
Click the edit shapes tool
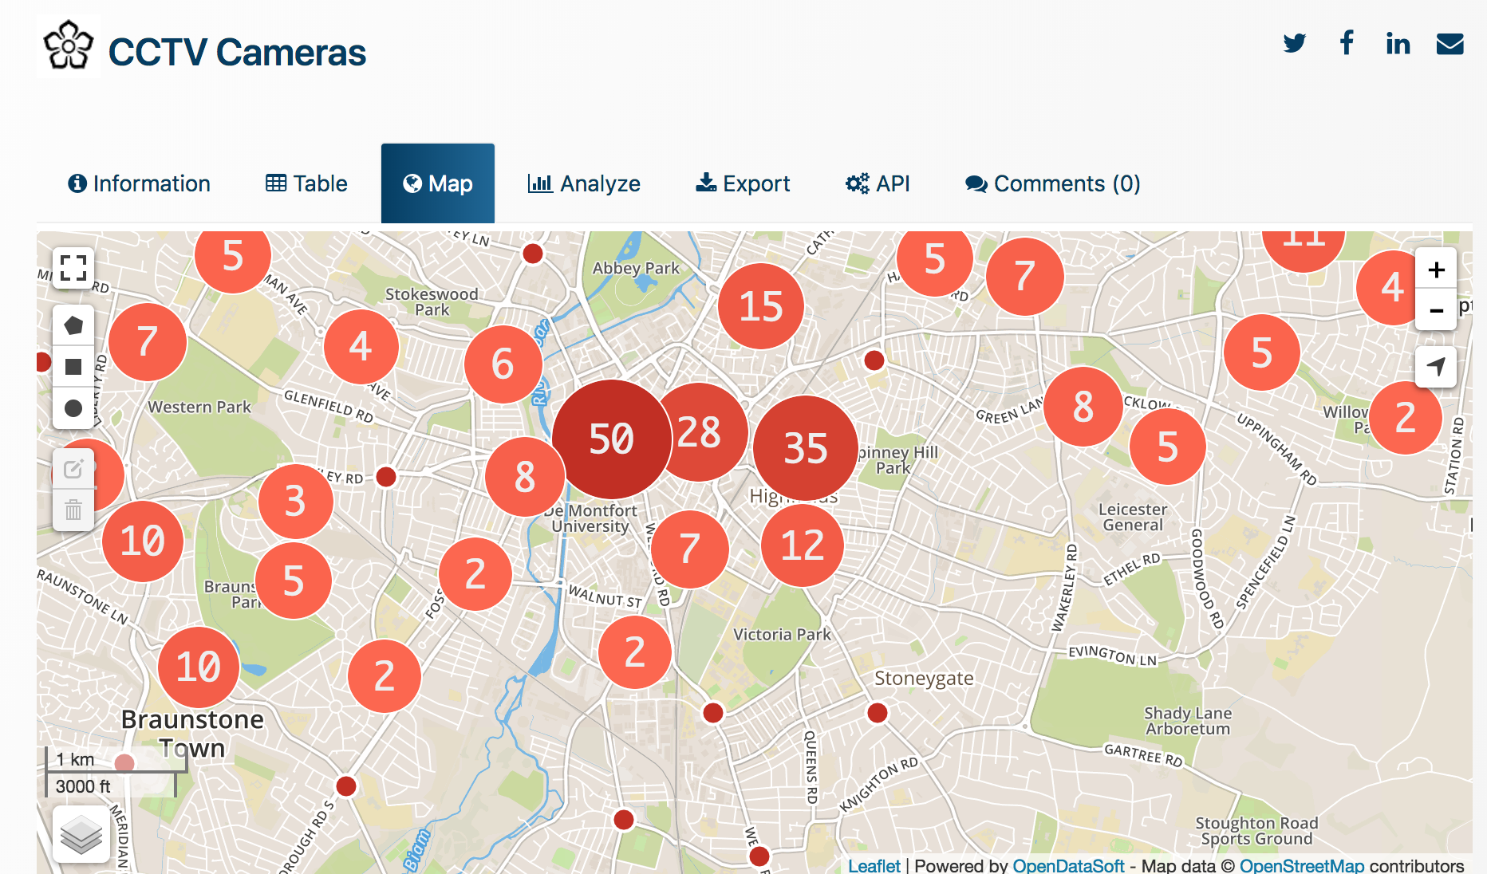[73, 469]
